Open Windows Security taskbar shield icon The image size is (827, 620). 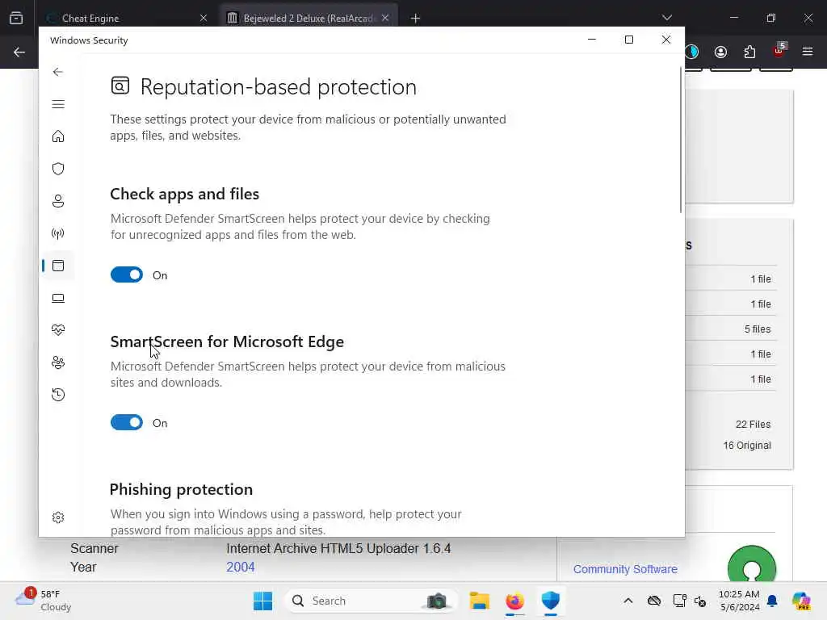coord(550,601)
